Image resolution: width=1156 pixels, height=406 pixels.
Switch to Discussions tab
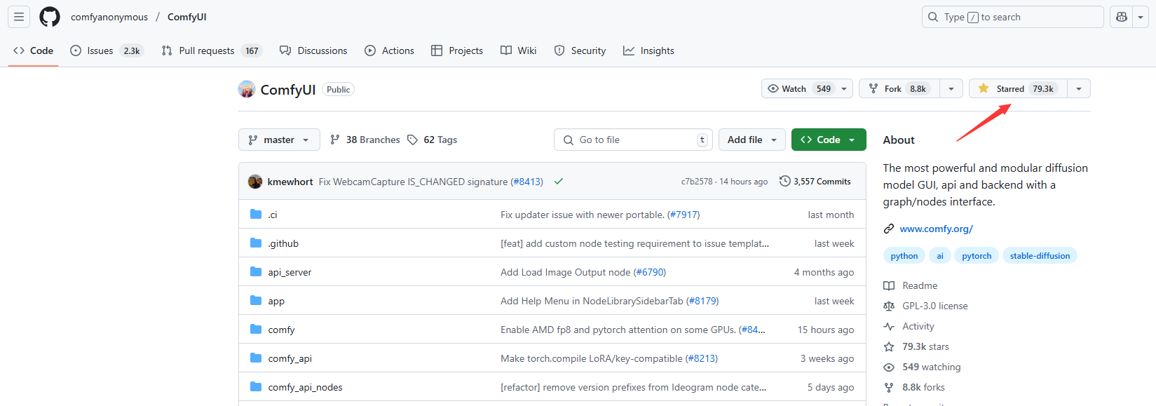coord(313,50)
